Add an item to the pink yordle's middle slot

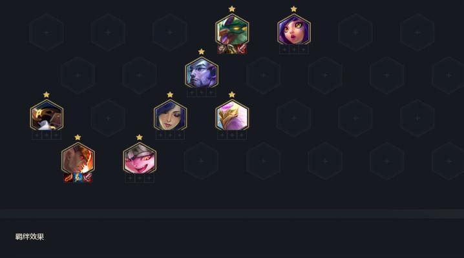(x=140, y=178)
